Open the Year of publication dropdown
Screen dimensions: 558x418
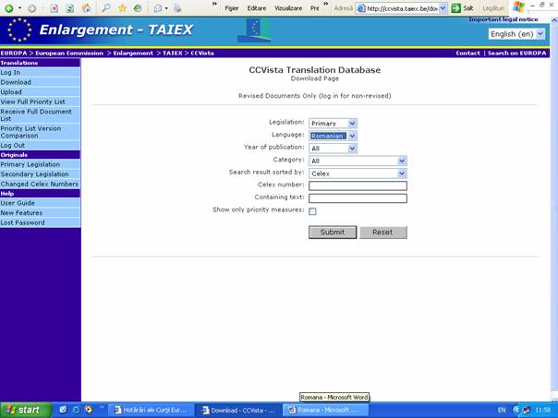point(333,149)
